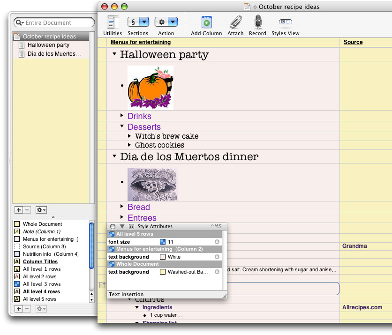Click styles list scroll down arrow
Viewport: 392px width, 335px height.
(91, 300)
